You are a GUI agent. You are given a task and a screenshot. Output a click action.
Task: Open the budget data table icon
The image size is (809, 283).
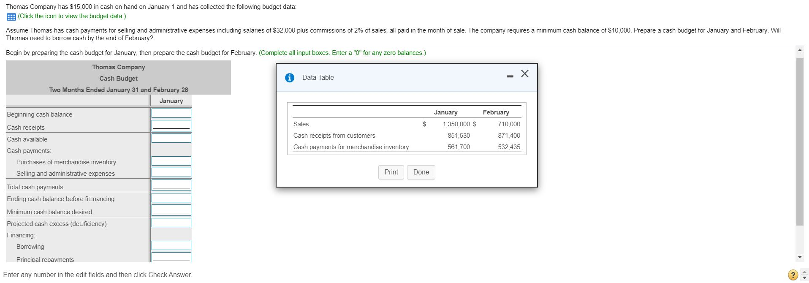point(11,16)
